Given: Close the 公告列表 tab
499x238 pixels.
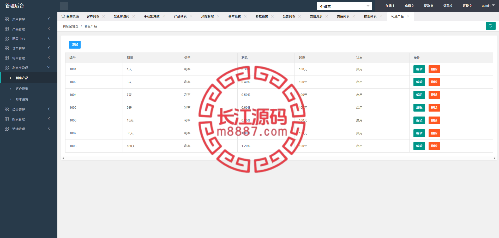Looking at the screenshot, I should [x=300, y=16].
